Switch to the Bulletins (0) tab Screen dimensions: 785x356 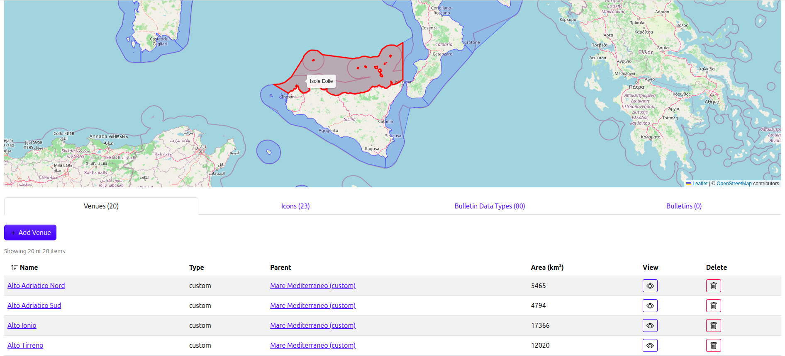[684, 206]
